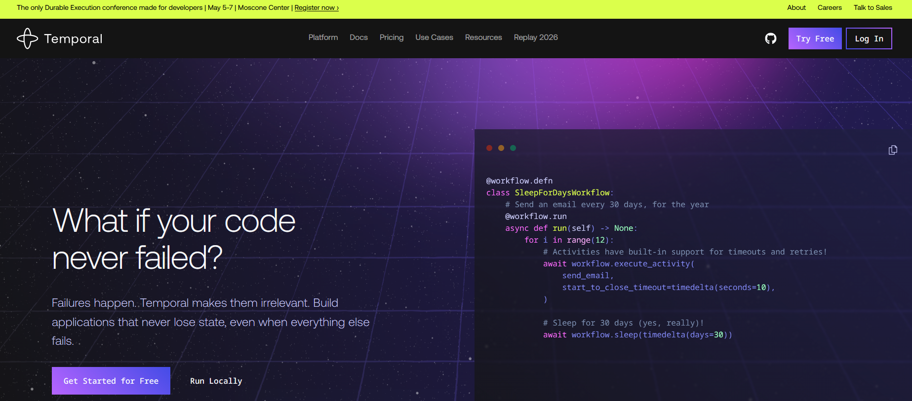Click the Log In button
The height and width of the screenshot is (401, 912).
point(869,38)
